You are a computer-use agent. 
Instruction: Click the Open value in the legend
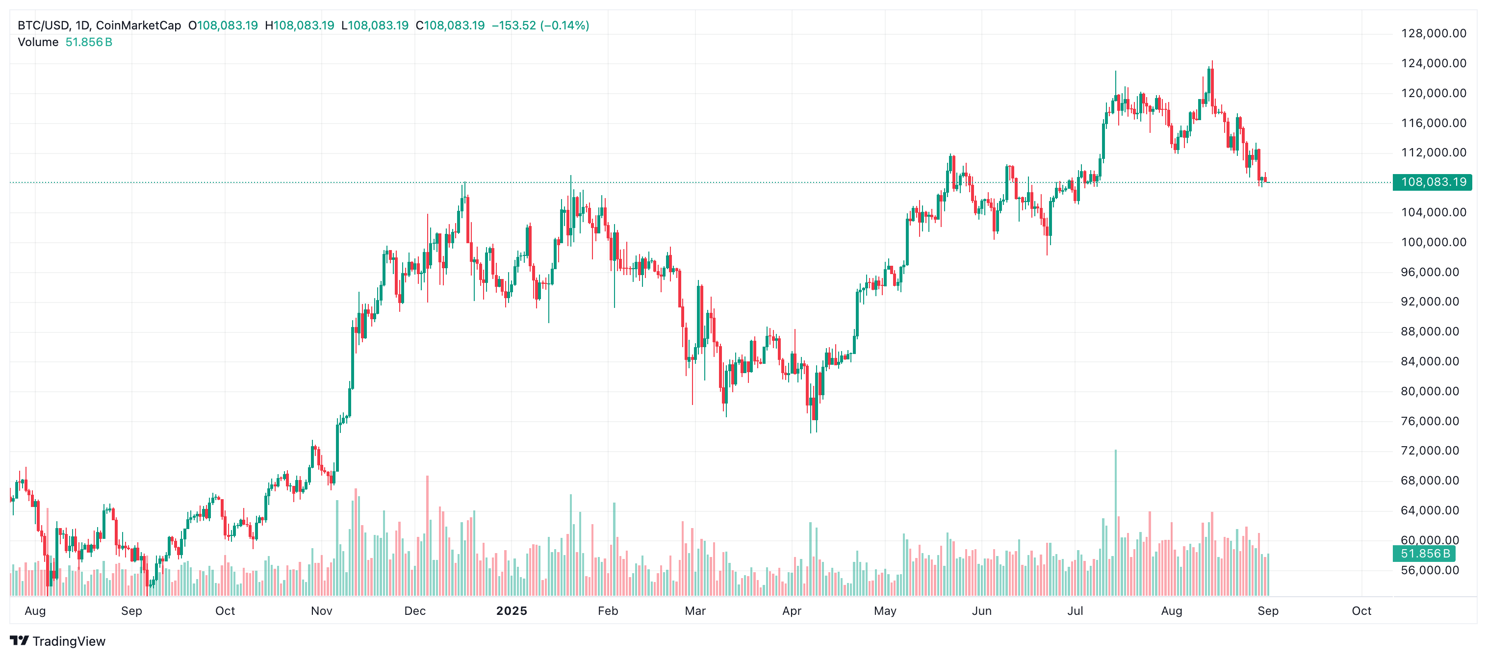(228, 25)
